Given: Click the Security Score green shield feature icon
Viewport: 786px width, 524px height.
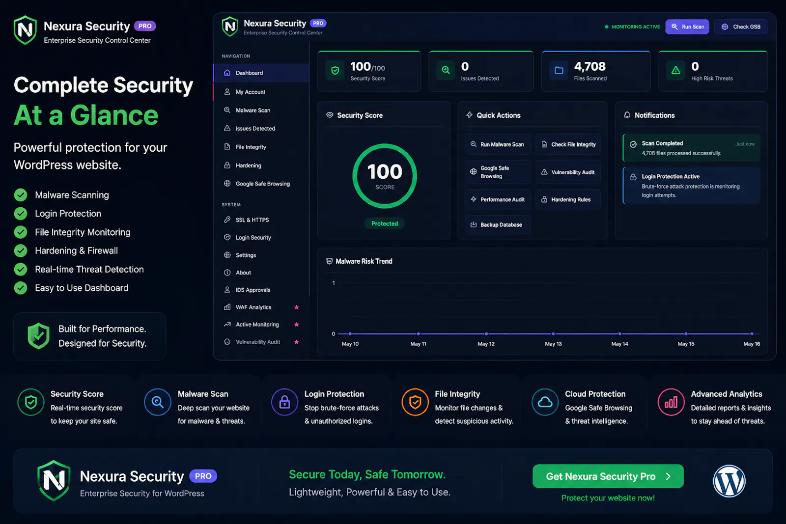Looking at the screenshot, I should tap(31, 402).
